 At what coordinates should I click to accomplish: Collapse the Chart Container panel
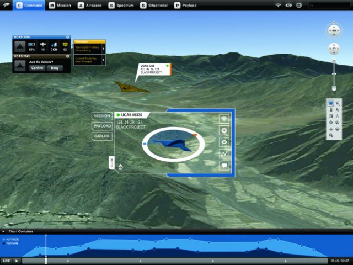pyautogui.click(x=4, y=231)
